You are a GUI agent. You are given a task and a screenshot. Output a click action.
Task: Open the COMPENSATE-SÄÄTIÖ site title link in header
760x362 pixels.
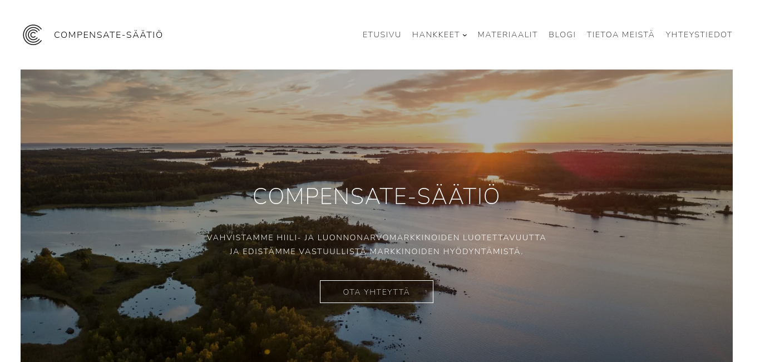click(x=108, y=34)
